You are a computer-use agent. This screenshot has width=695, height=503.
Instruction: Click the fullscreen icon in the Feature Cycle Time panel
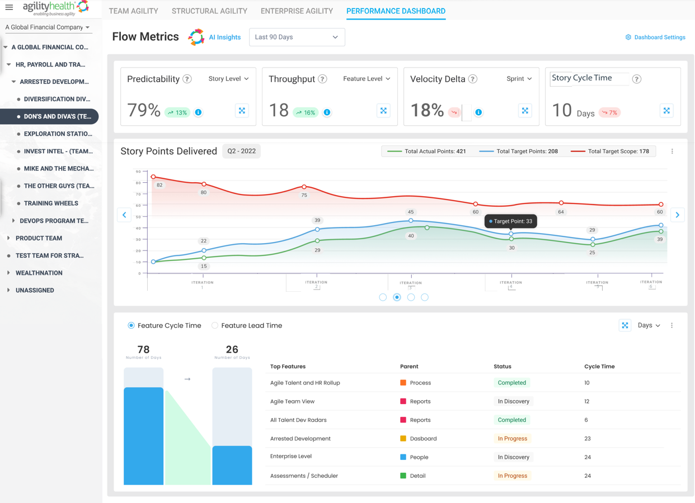click(624, 325)
